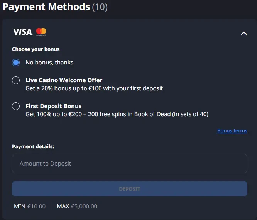Select the First Deposit Bonus radio button
257x220 pixels.
click(x=16, y=106)
